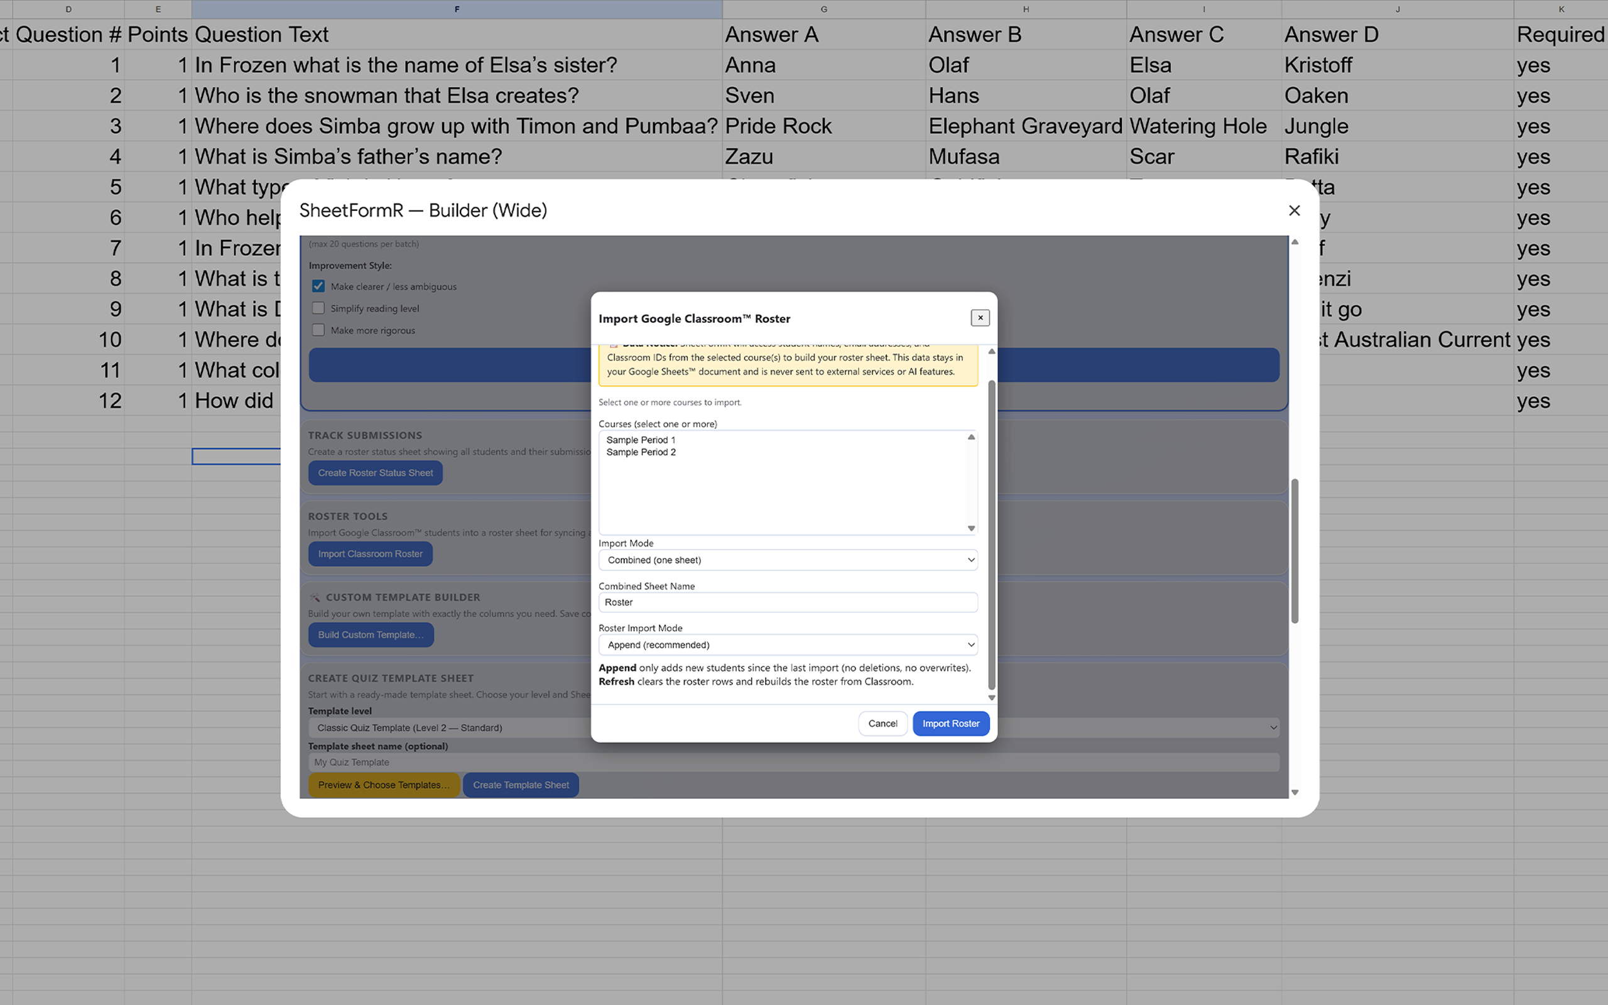
Task: Enable the Simplify reading level option
Action: pos(318,308)
